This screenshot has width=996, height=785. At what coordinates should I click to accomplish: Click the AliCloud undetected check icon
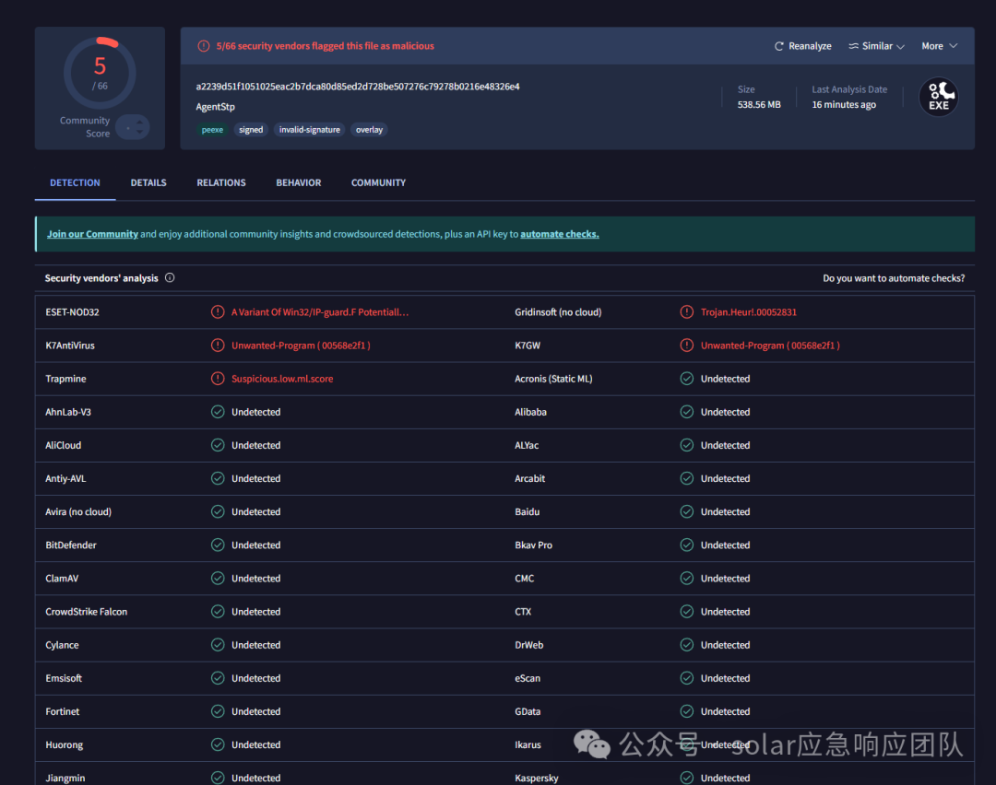218,446
